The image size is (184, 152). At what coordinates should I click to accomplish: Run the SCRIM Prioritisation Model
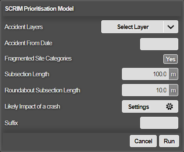pos(169,141)
